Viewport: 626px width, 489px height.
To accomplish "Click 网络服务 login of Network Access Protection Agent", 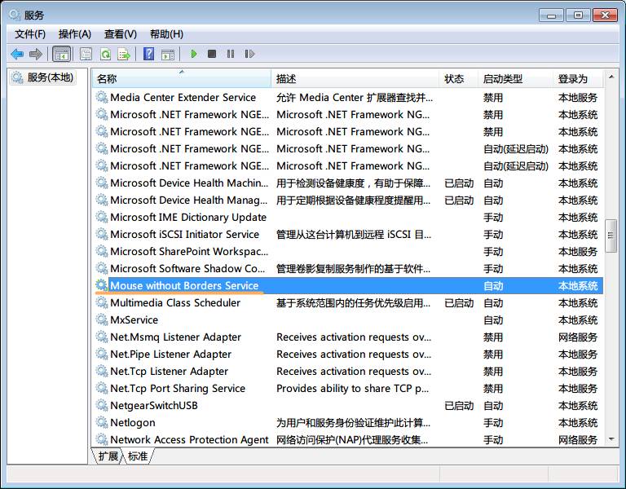I will click(578, 440).
